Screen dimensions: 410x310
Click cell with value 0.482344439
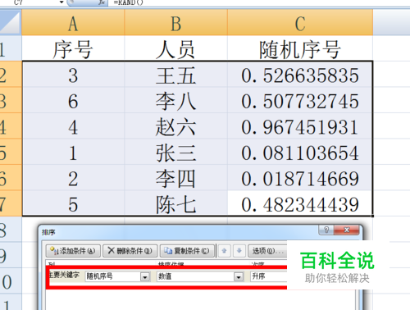click(300, 203)
